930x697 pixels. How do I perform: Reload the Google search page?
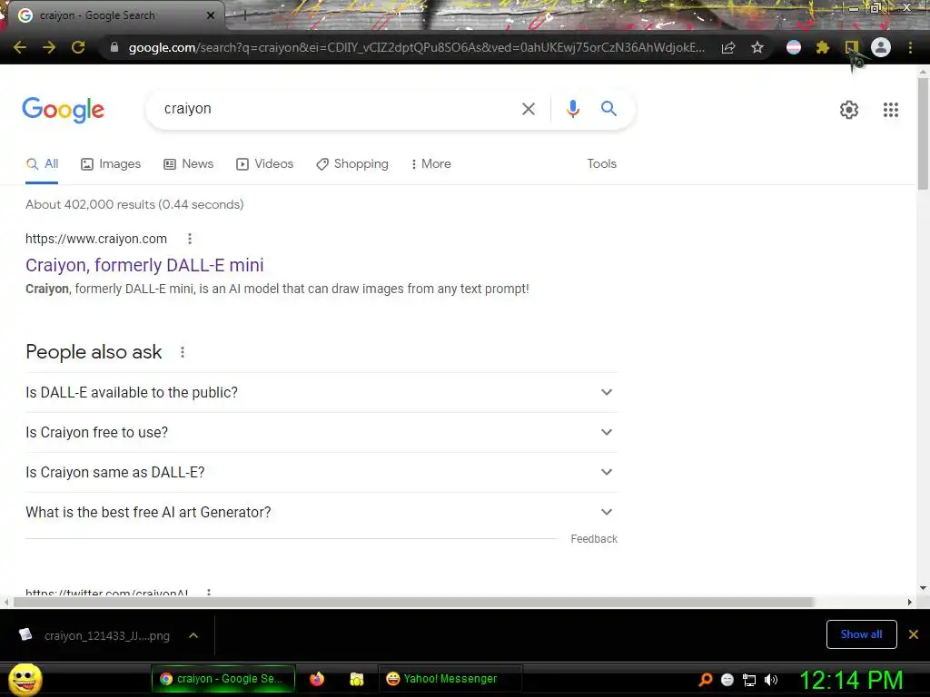[x=78, y=47]
